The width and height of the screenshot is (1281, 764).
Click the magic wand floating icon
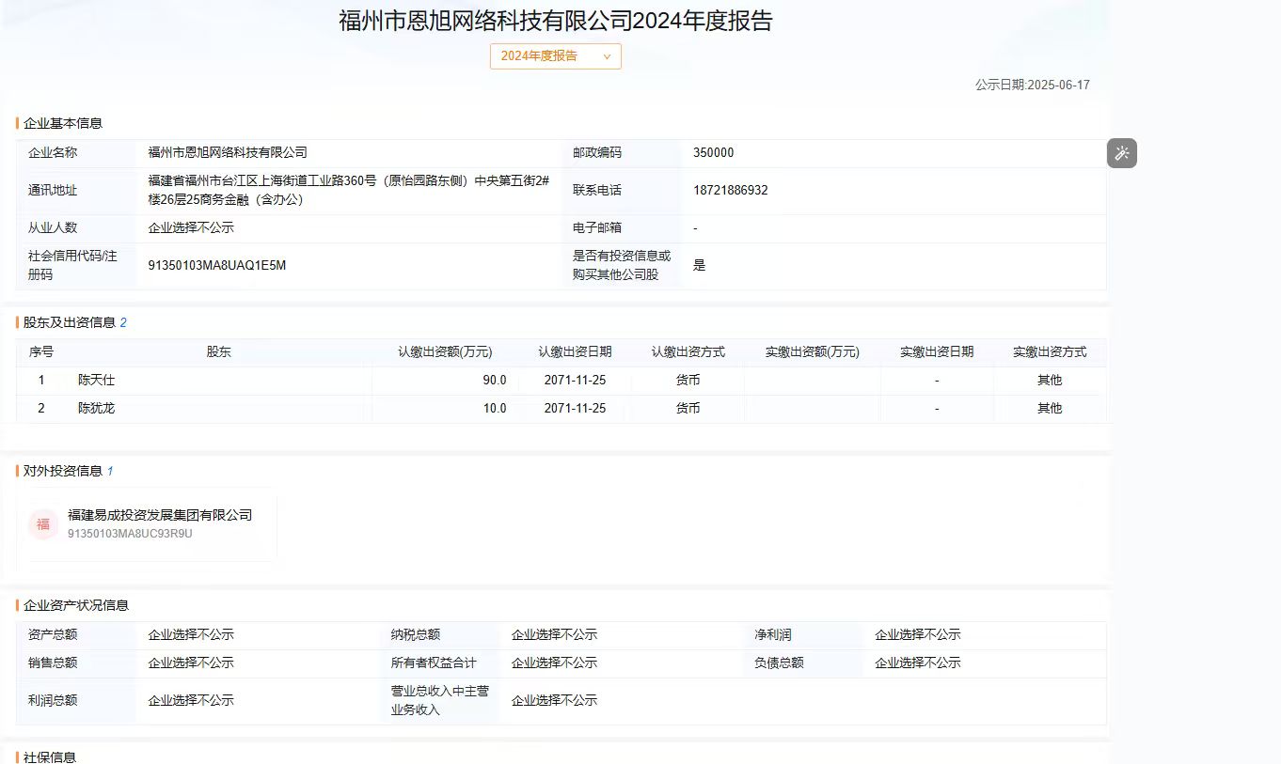(x=1121, y=152)
